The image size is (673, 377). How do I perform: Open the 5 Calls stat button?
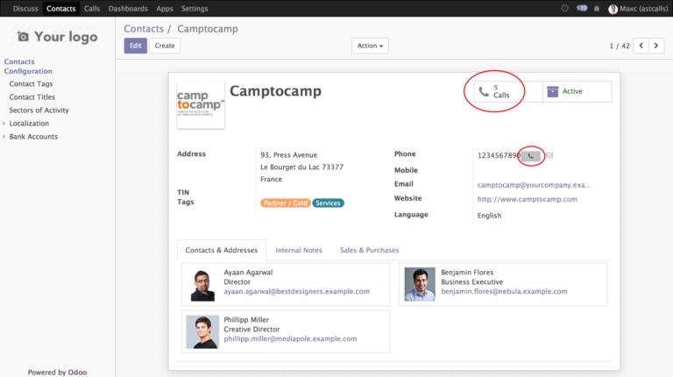(508, 91)
